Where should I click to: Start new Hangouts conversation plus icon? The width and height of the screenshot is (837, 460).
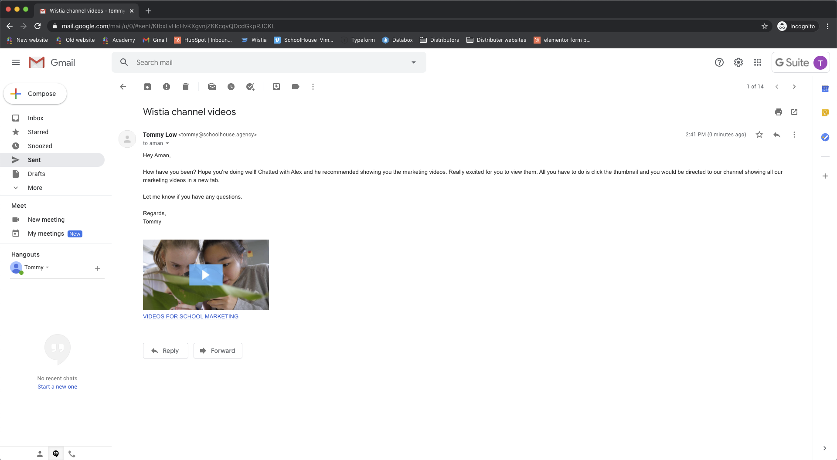(98, 268)
